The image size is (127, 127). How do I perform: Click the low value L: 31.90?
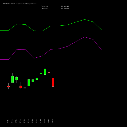coord(65,9)
